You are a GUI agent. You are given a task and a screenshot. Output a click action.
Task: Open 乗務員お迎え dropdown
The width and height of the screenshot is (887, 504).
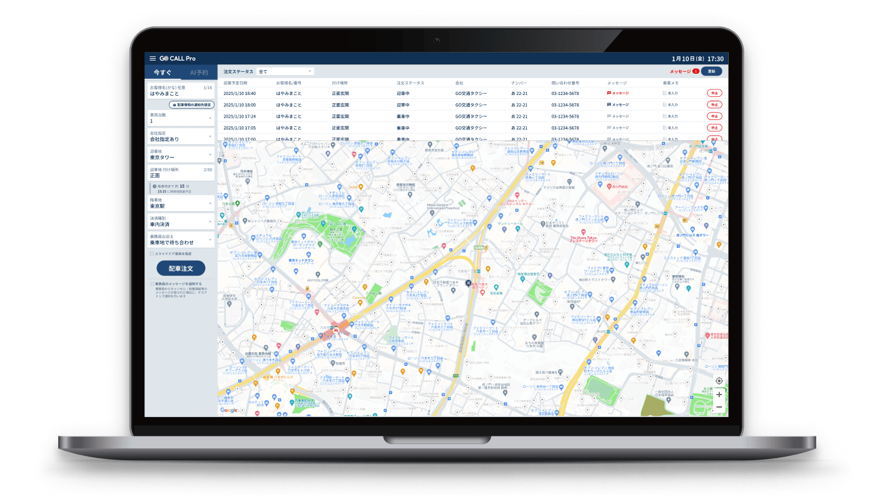[181, 239]
